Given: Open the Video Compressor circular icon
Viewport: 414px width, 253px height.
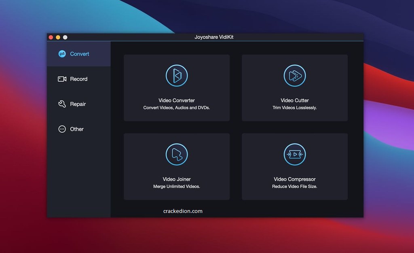Looking at the screenshot, I should click(x=295, y=154).
